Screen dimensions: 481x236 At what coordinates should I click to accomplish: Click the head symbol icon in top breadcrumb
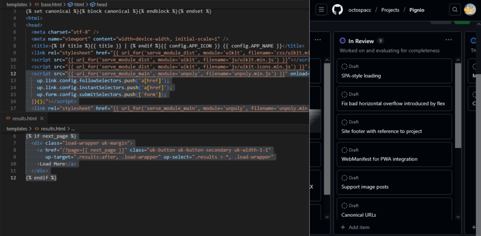coord(92,4)
